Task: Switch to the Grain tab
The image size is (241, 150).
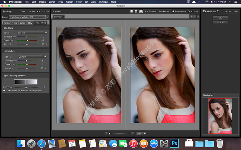Action: 7,23
